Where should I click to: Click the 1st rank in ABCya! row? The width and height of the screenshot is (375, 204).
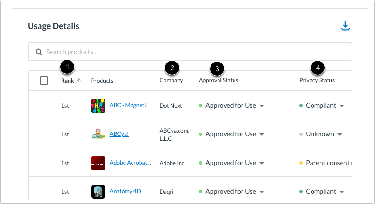(65, 134)
